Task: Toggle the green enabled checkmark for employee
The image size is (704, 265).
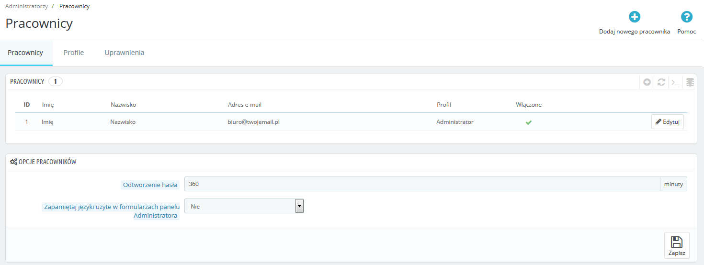Action: pos(529,122)
